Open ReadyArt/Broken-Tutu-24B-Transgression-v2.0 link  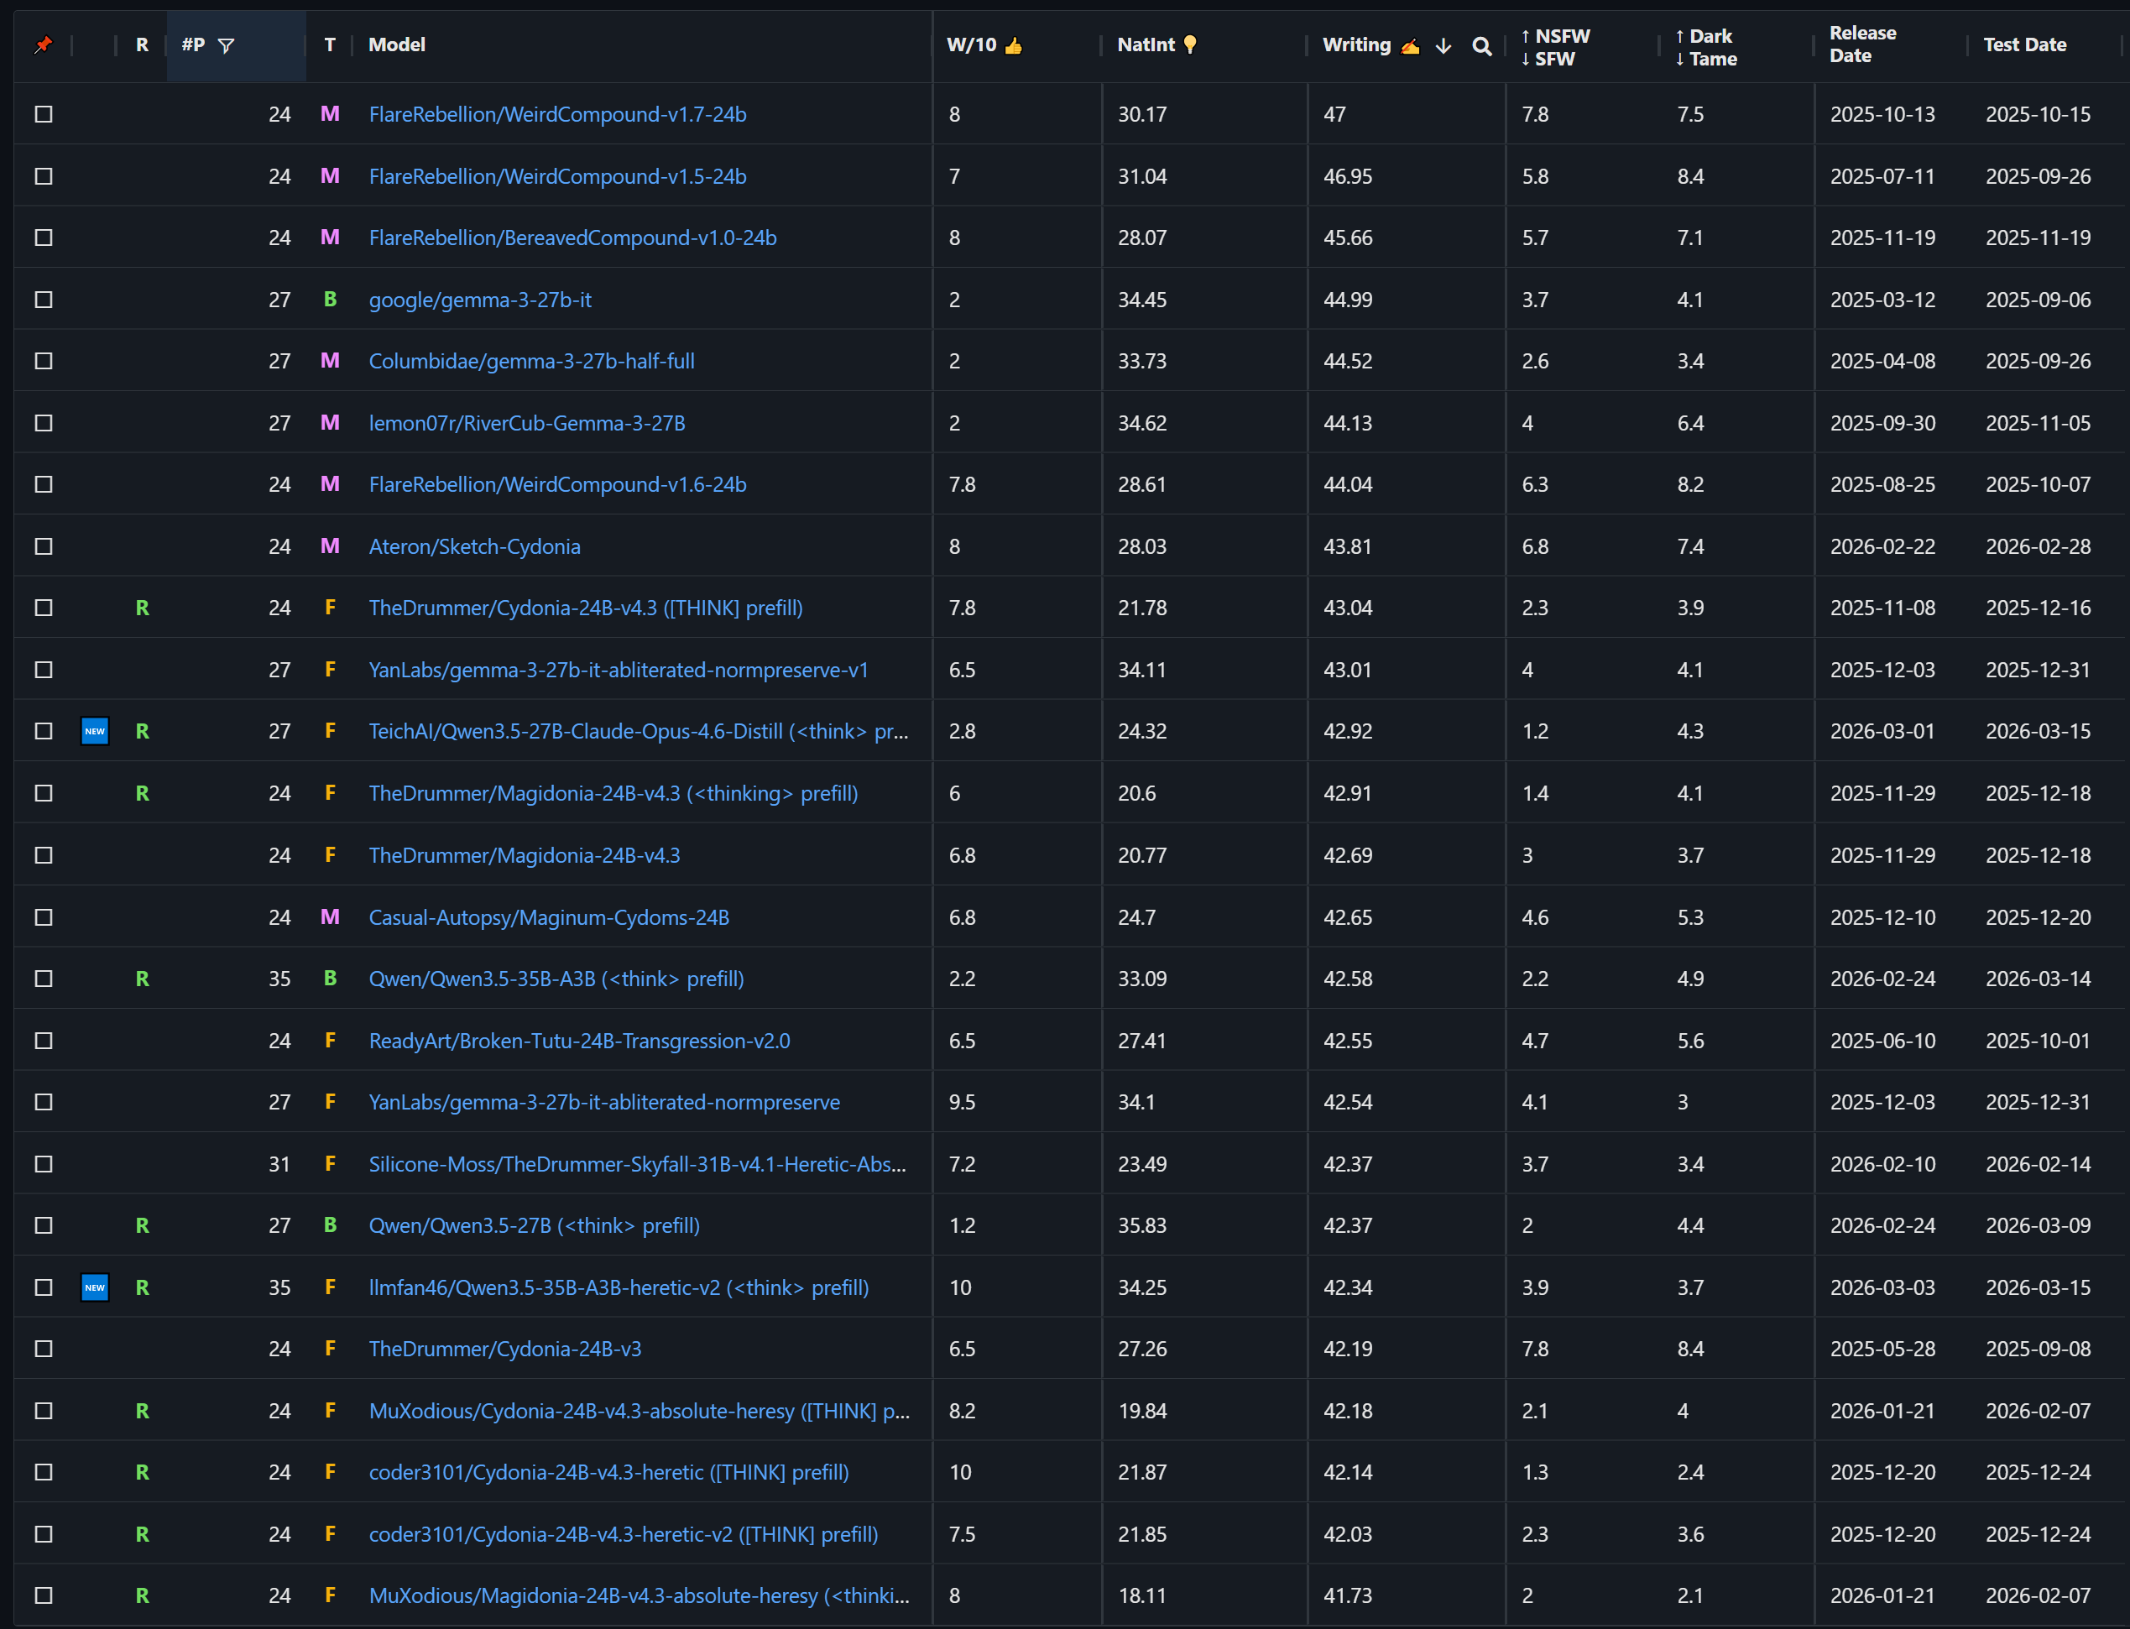(x=579, y=1041)
